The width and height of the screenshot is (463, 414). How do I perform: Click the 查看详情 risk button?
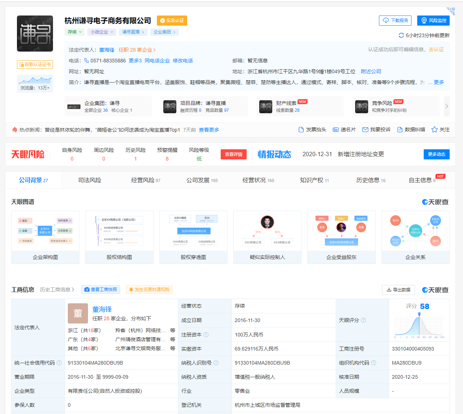234,154
